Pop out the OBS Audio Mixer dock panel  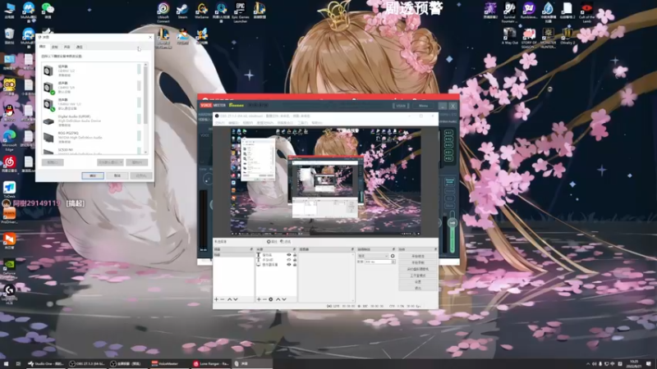tap(352, 249)
